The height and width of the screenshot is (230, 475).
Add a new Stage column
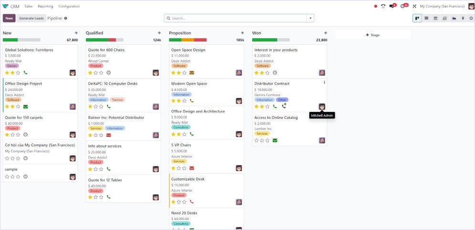373,35
